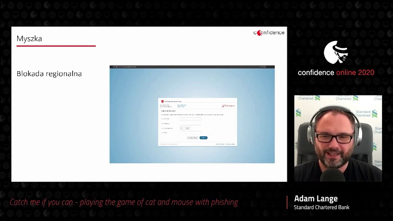Viewport: 393px width, 221px height.
Task: Click the Confidence logo on the slide
Action: (x=269, y=33)
